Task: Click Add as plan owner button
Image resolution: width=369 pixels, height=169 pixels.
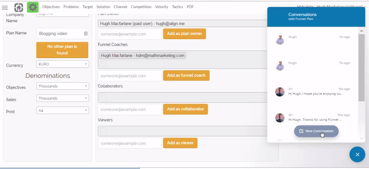Action: (x=184, y=34)
